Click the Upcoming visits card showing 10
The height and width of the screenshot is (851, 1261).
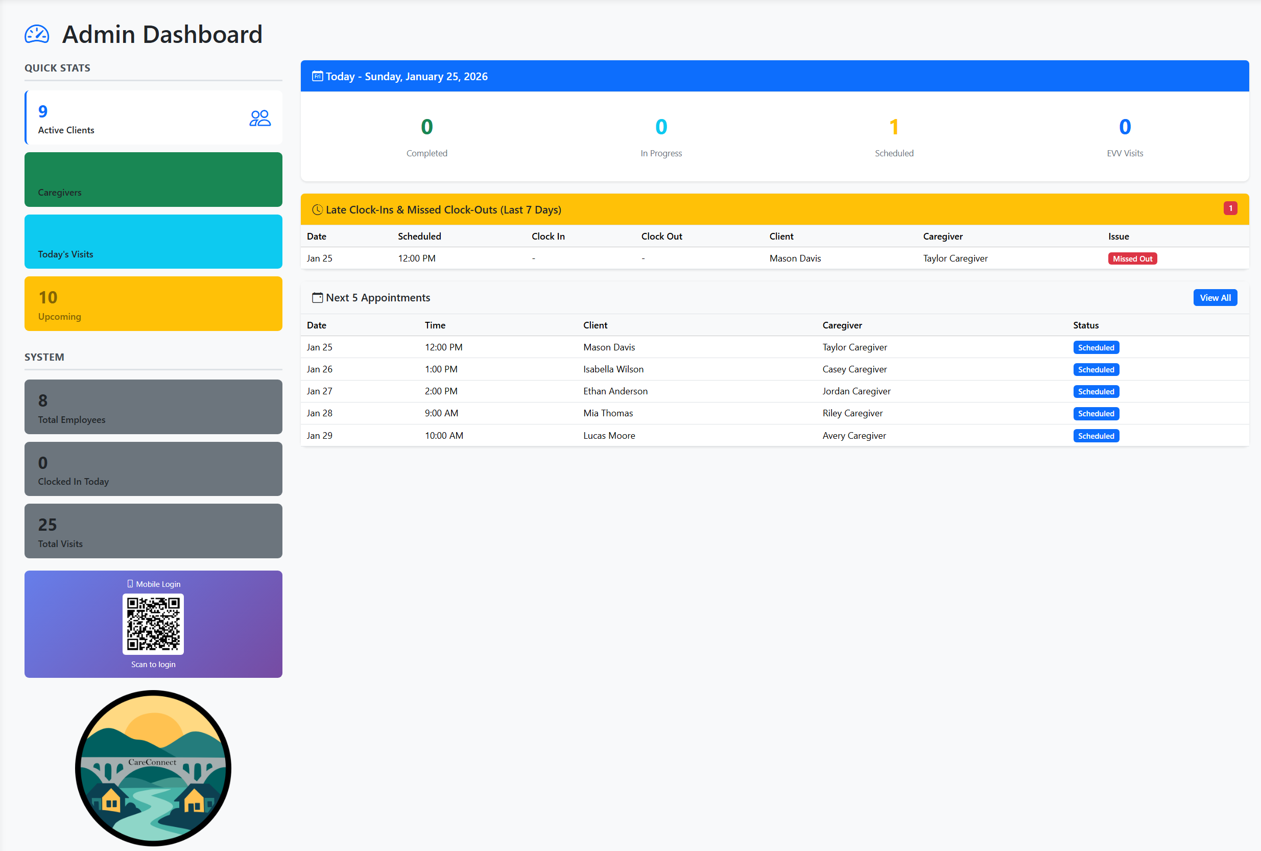[153, 303]
